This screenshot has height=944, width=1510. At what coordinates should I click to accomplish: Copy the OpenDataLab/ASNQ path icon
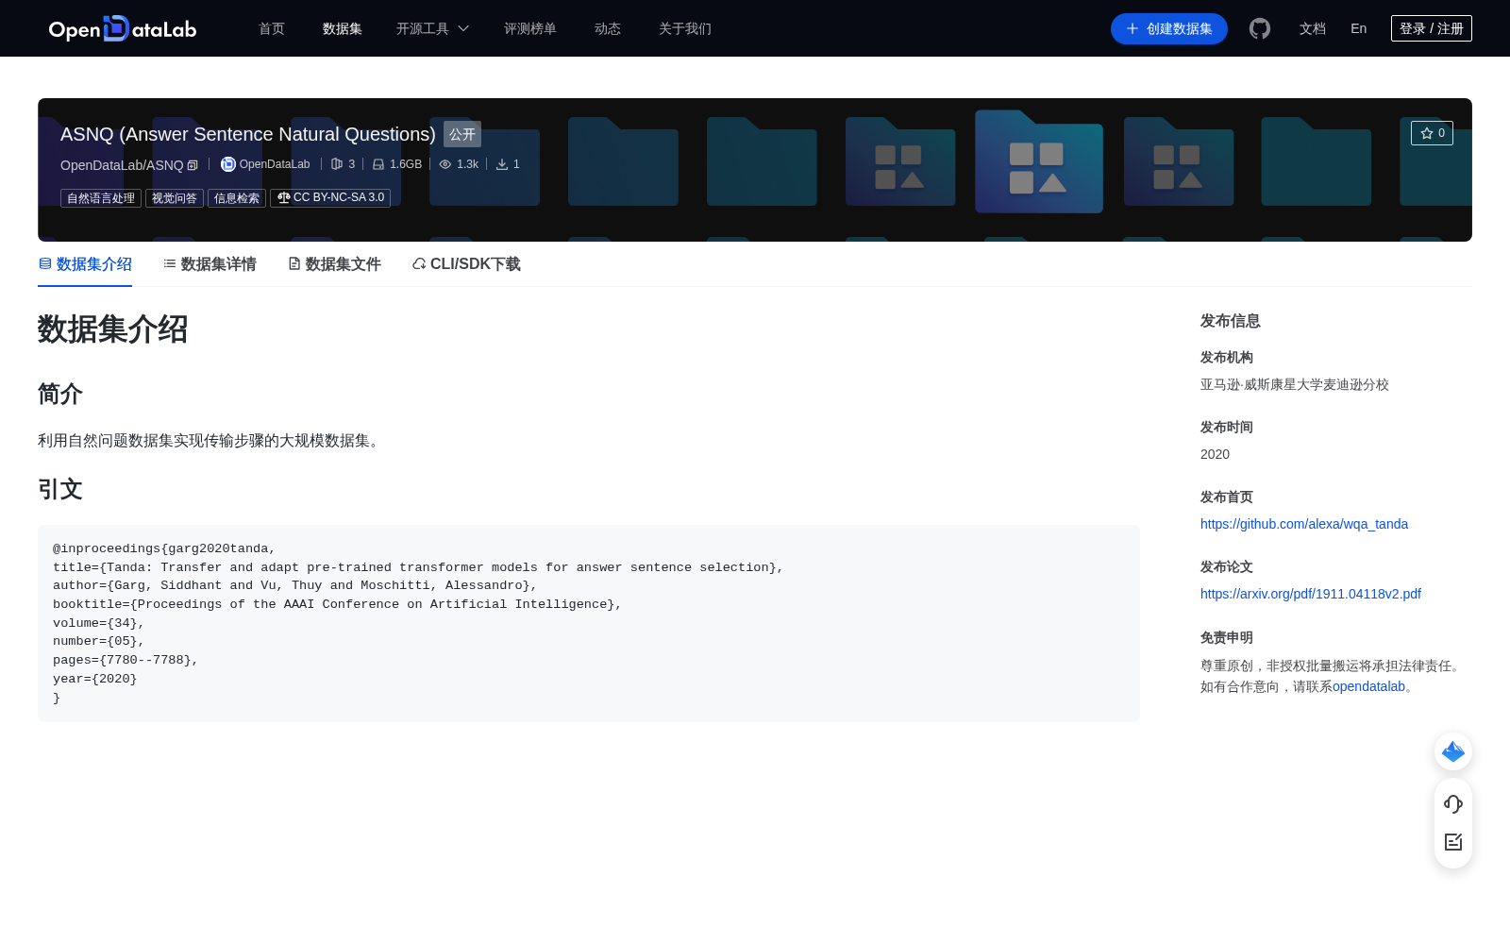[x=193, y=165]
